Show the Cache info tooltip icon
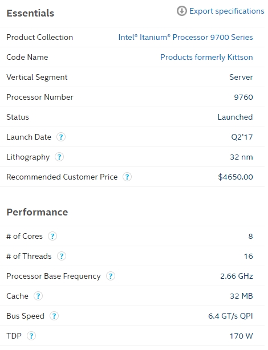268x350 pixels. (x=38, y=296)
